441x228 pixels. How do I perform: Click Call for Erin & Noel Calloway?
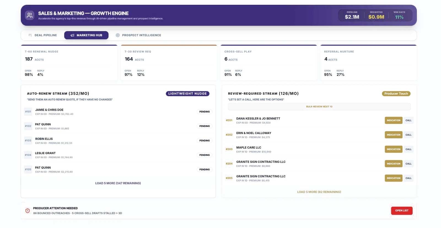(x=408, y=135)
